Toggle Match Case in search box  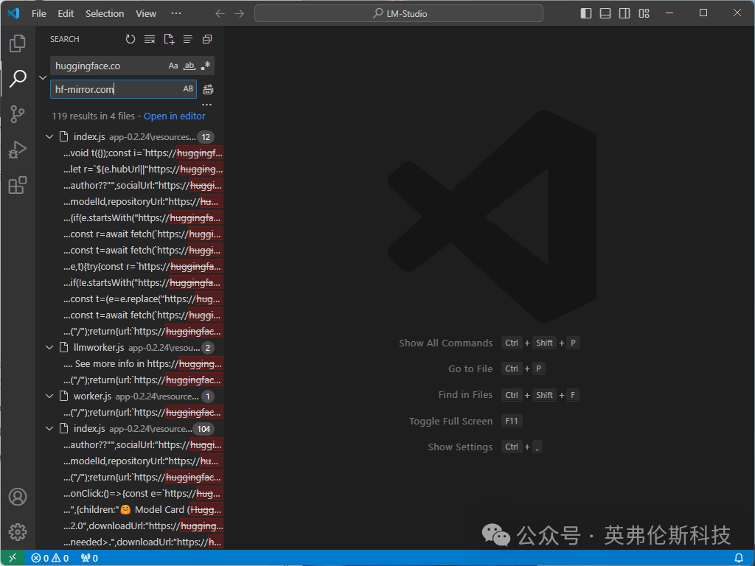pyautogui.click(x=173, y=66)
